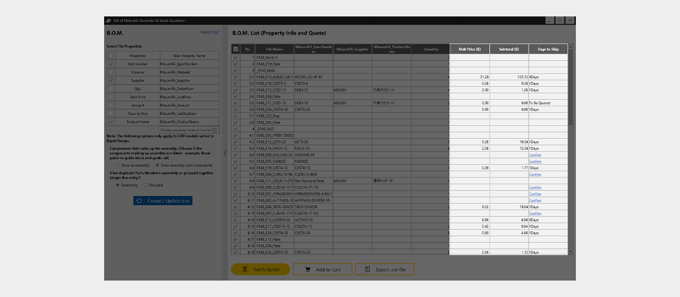Viewport: 680px width, 297px height.
Task: Click the Days to Ship column header
Action: 548,49
